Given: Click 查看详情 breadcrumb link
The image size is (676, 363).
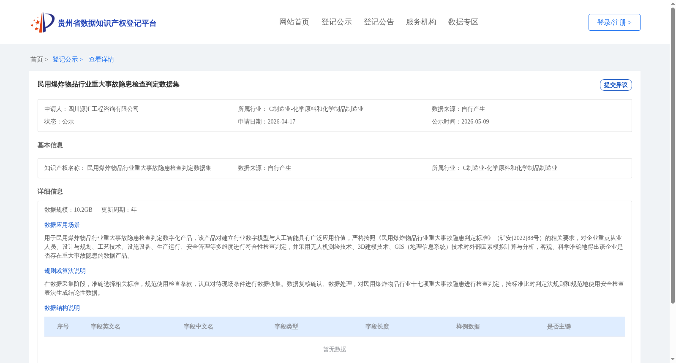Looking at the screenshot, I should point(101,59).
